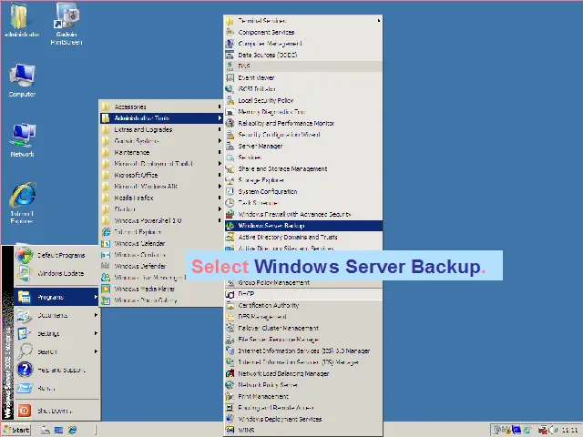Expand the Mozilla Firefox submenu arrow

pos(220,198)
